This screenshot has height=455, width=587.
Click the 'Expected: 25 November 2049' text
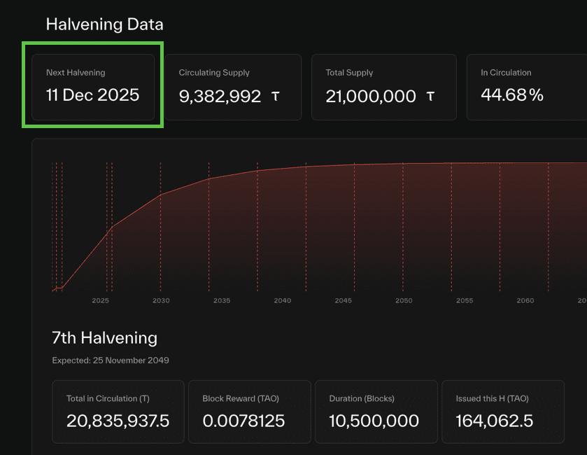pos(111,360)
